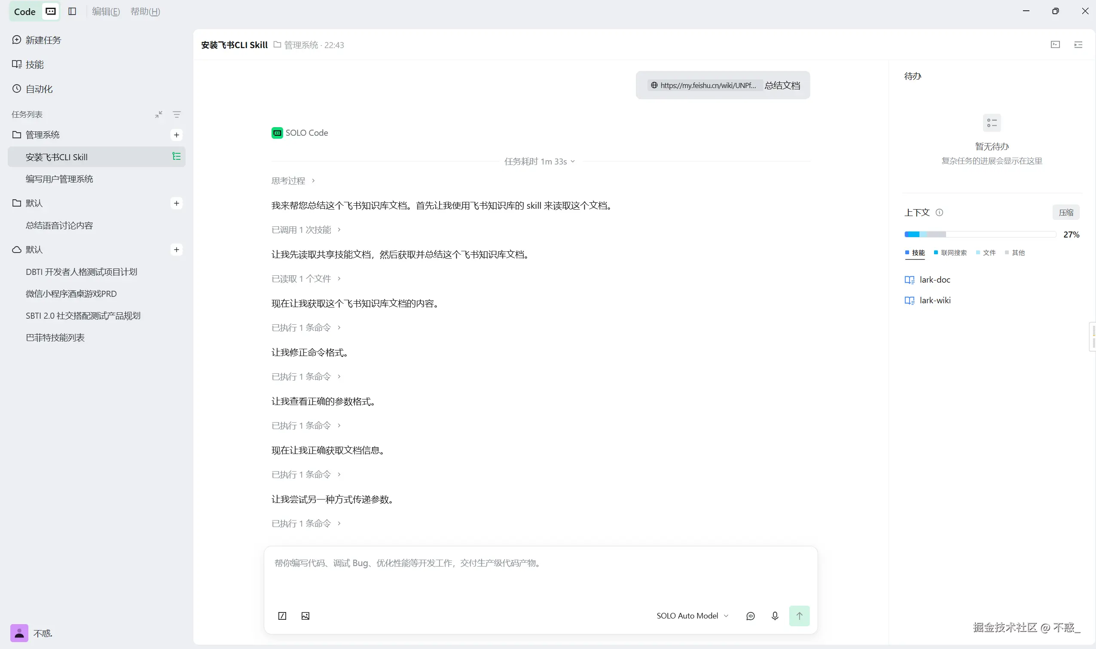The image size is (1096, 649).
Task: Attach an image using the picture icon
Action: click(305, 616)
